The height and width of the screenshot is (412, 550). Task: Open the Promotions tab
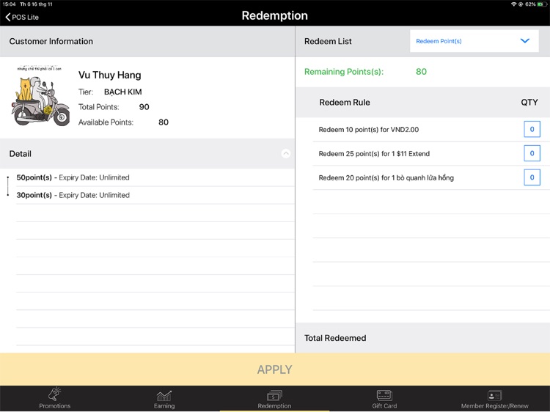tap(55, 399)
